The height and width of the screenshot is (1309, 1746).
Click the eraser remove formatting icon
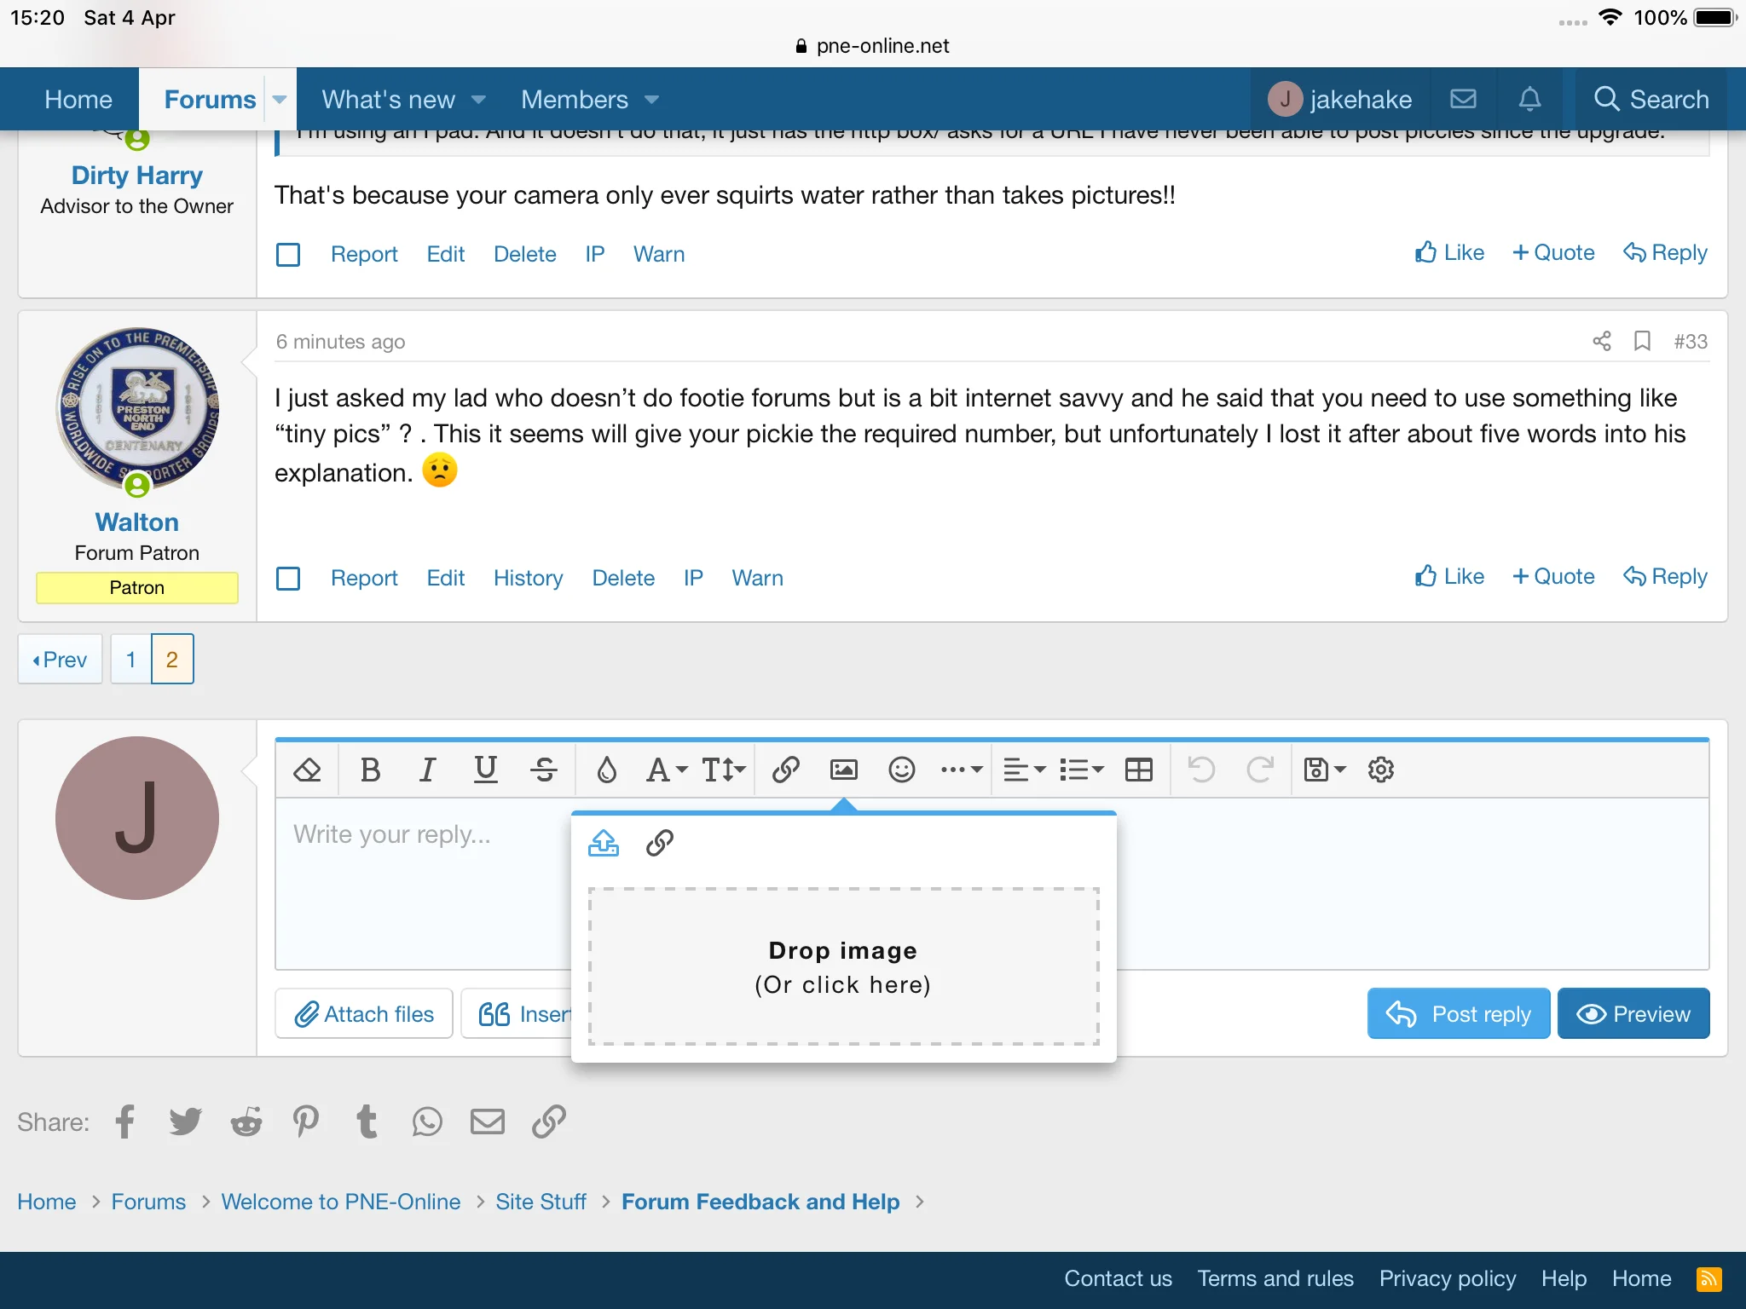pyautogui.click(x=307, y=770)
